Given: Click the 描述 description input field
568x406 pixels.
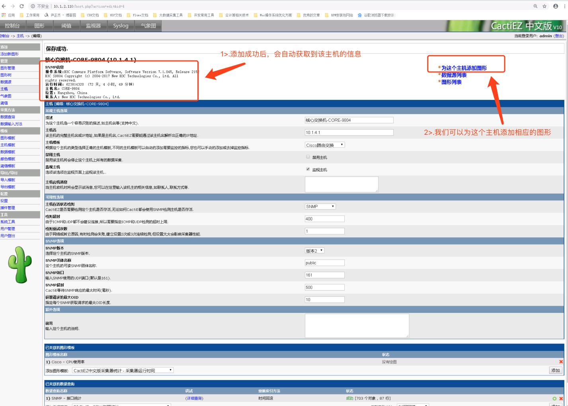Looking at the screenshot, I should tap(349, 120).
